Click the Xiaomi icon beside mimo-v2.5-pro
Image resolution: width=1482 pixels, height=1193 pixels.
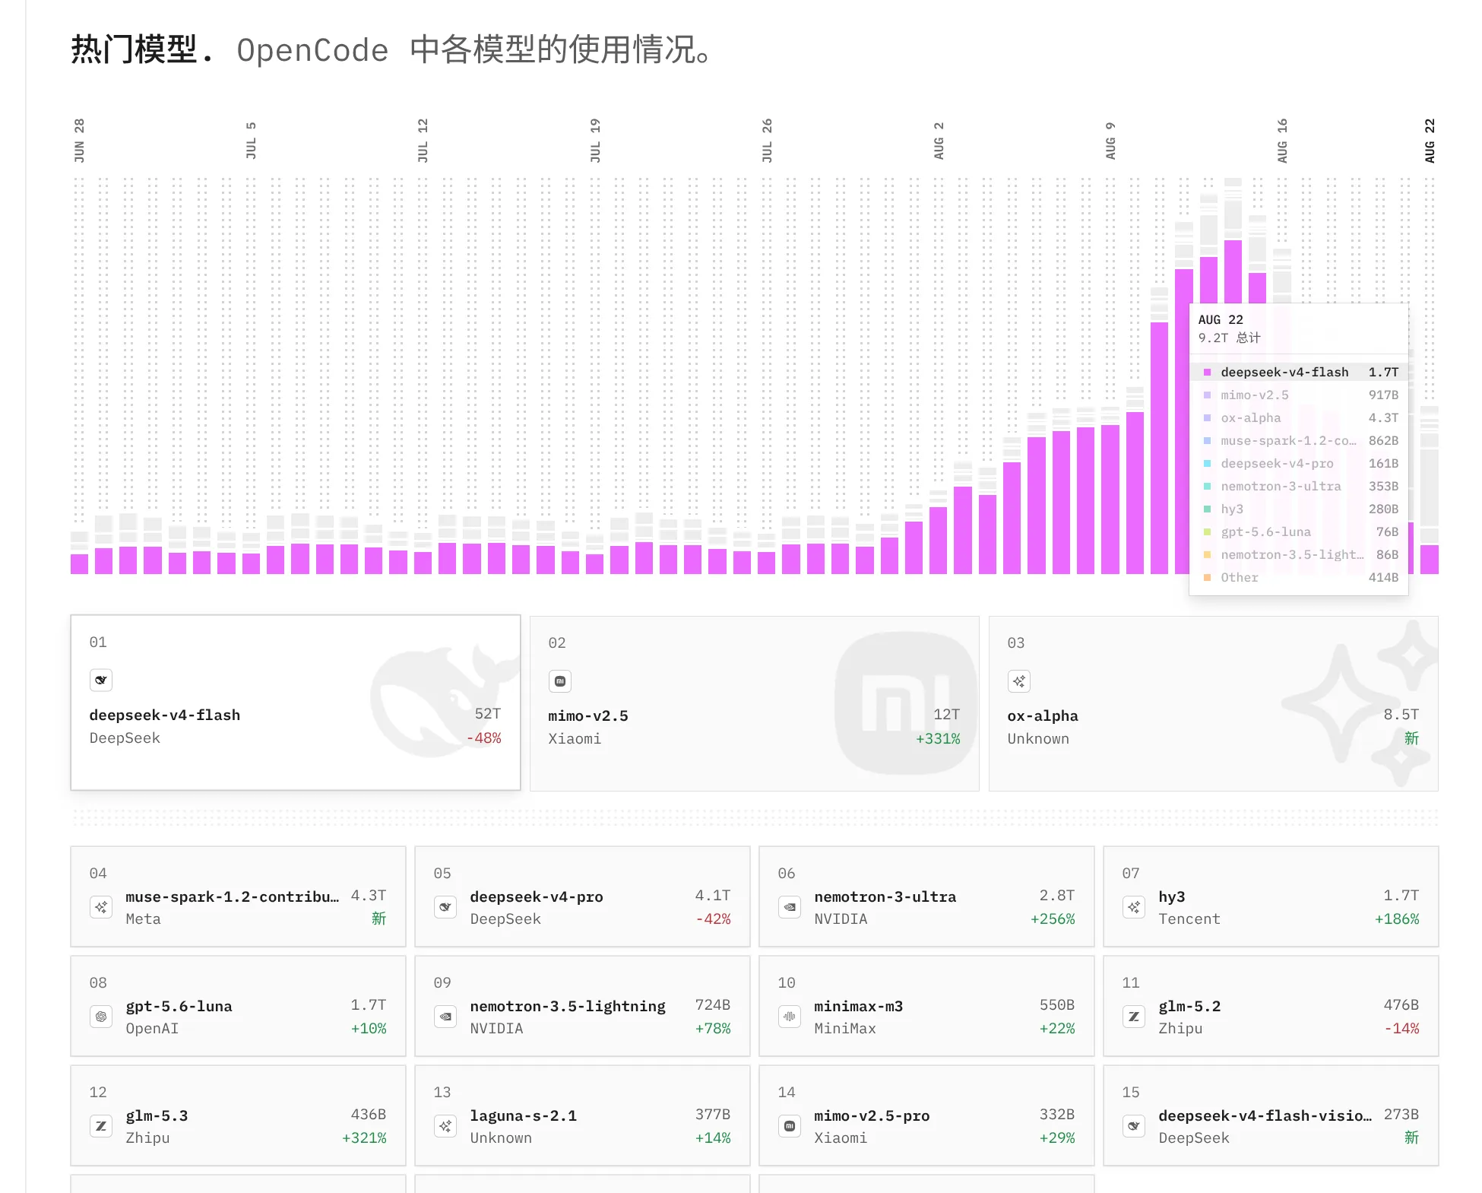click(x=790, y=1126)
